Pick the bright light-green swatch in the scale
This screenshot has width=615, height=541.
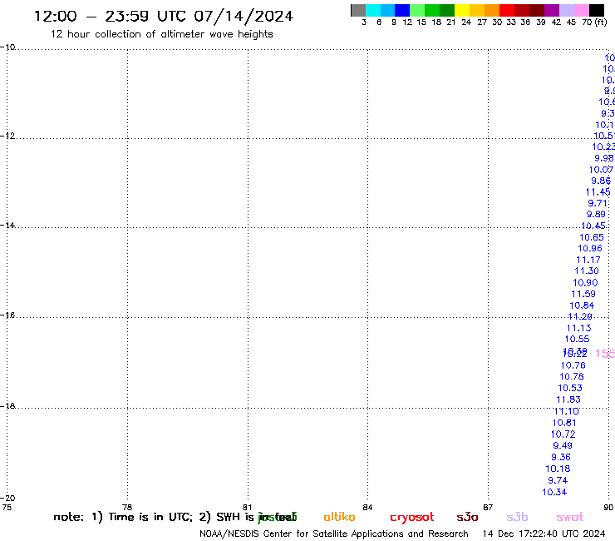click(417, 10)
